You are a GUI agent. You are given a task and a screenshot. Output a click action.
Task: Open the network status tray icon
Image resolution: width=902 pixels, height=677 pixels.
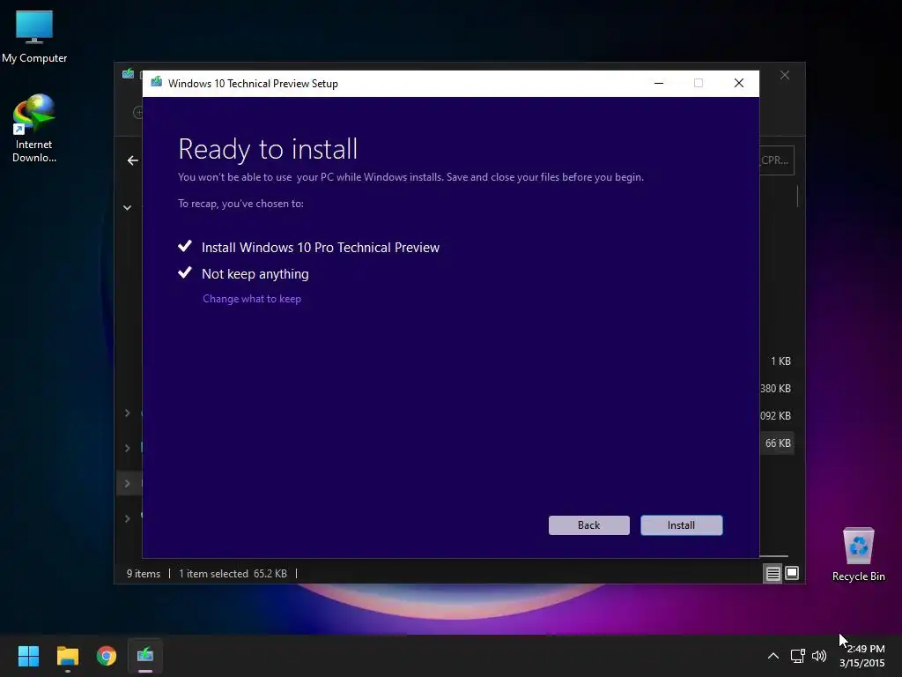click(797, 656)
